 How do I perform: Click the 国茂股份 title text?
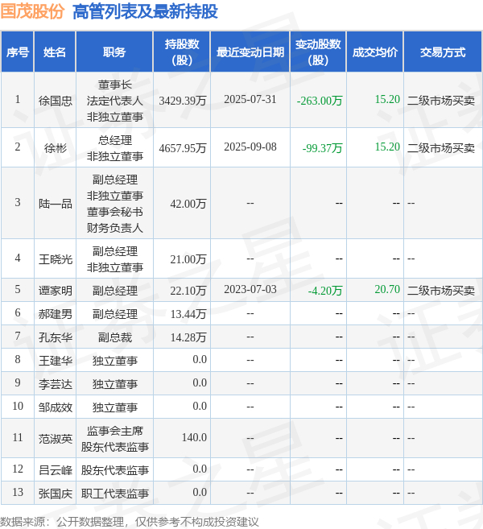point(32,11)
